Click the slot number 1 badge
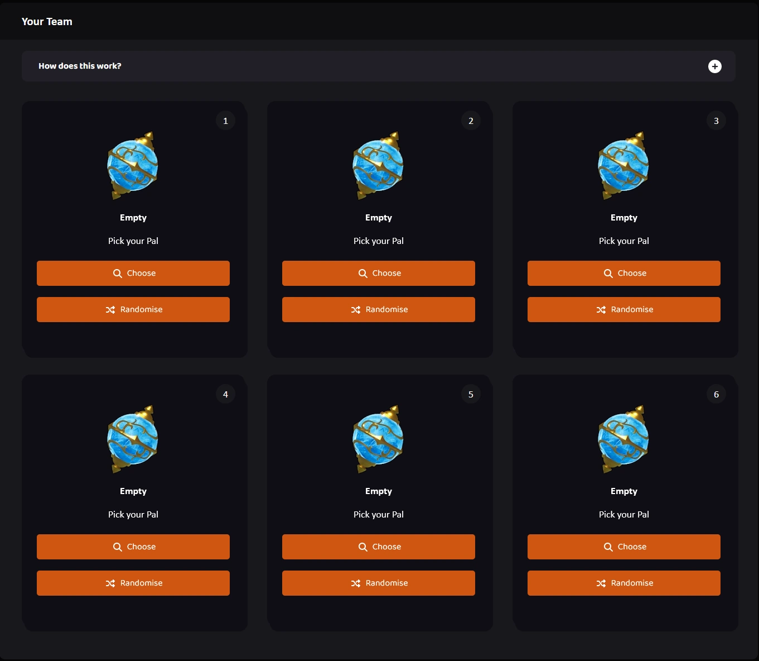This screenshot has width=759, height=661. pos(225,121)
